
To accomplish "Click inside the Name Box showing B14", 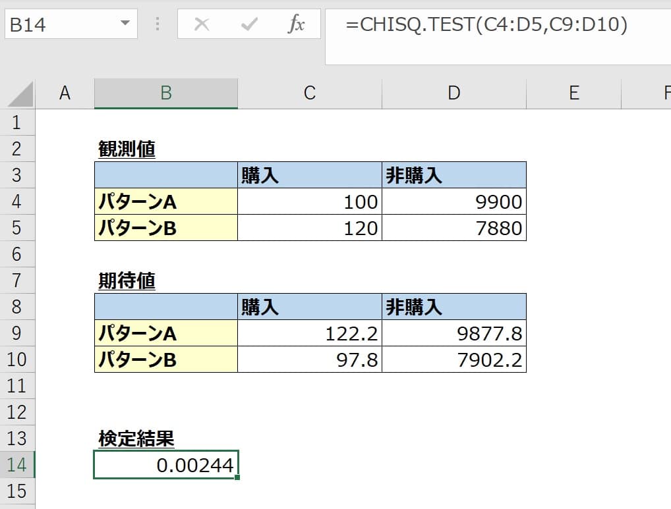I will (x=59, y=25).
